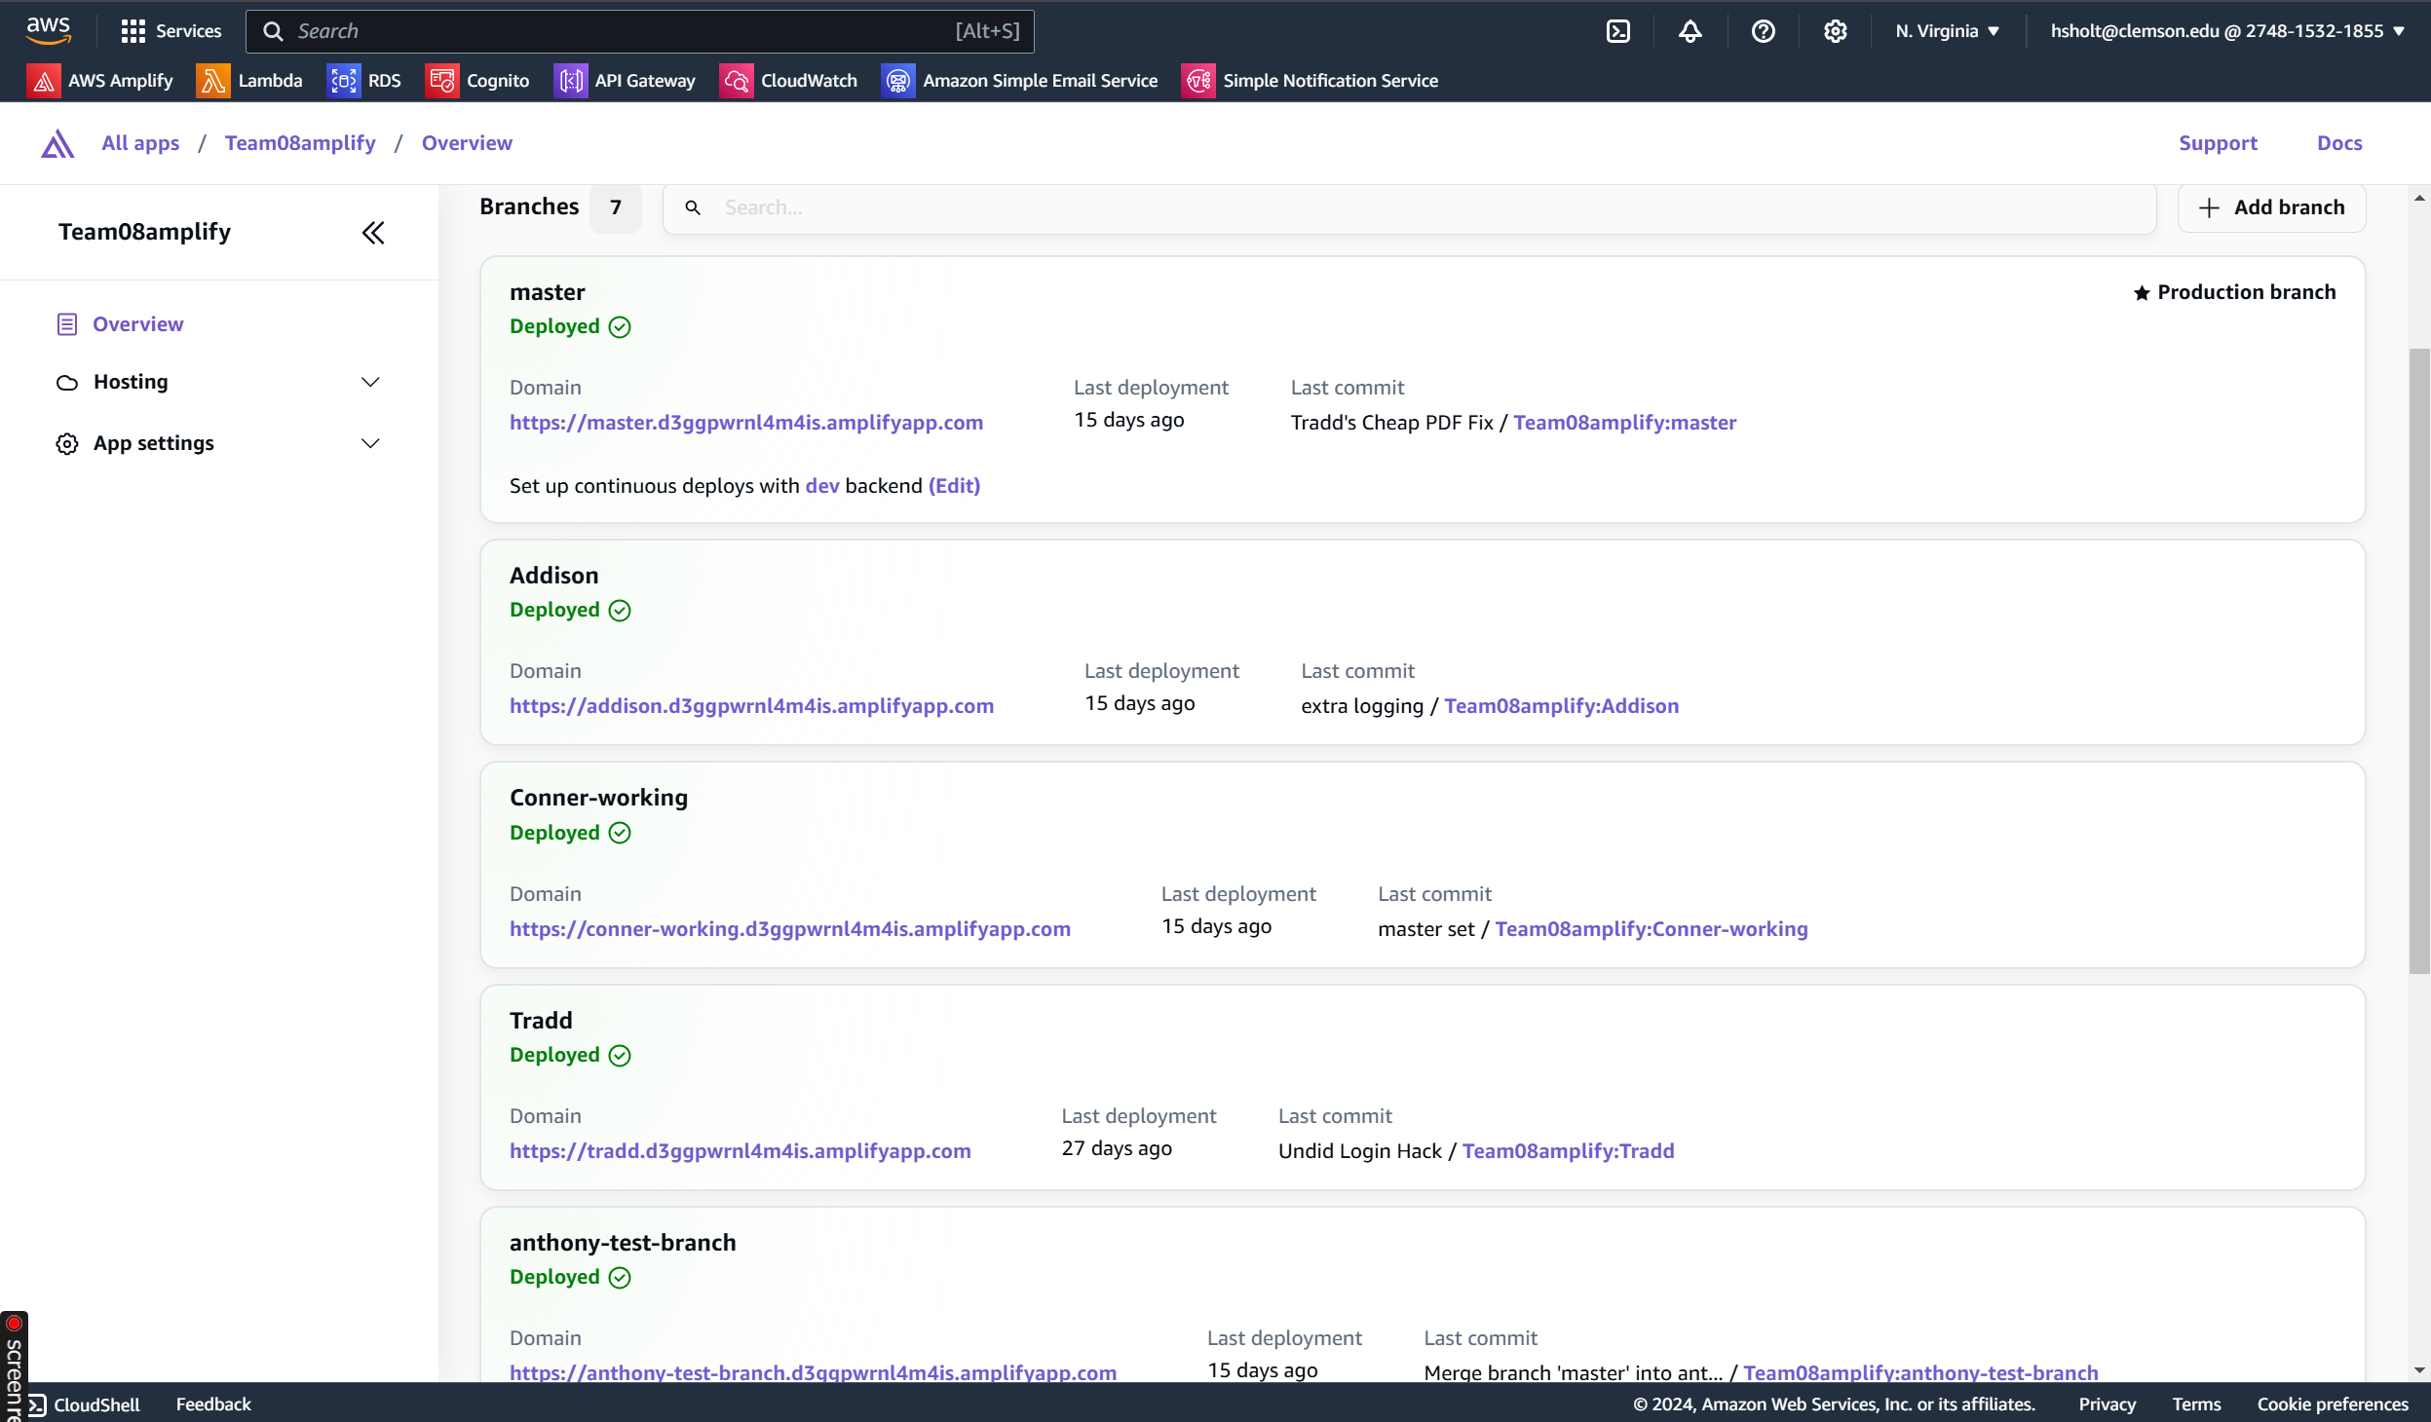Click anthony-test-branch Deployed check icon

tap(620, 1278)
